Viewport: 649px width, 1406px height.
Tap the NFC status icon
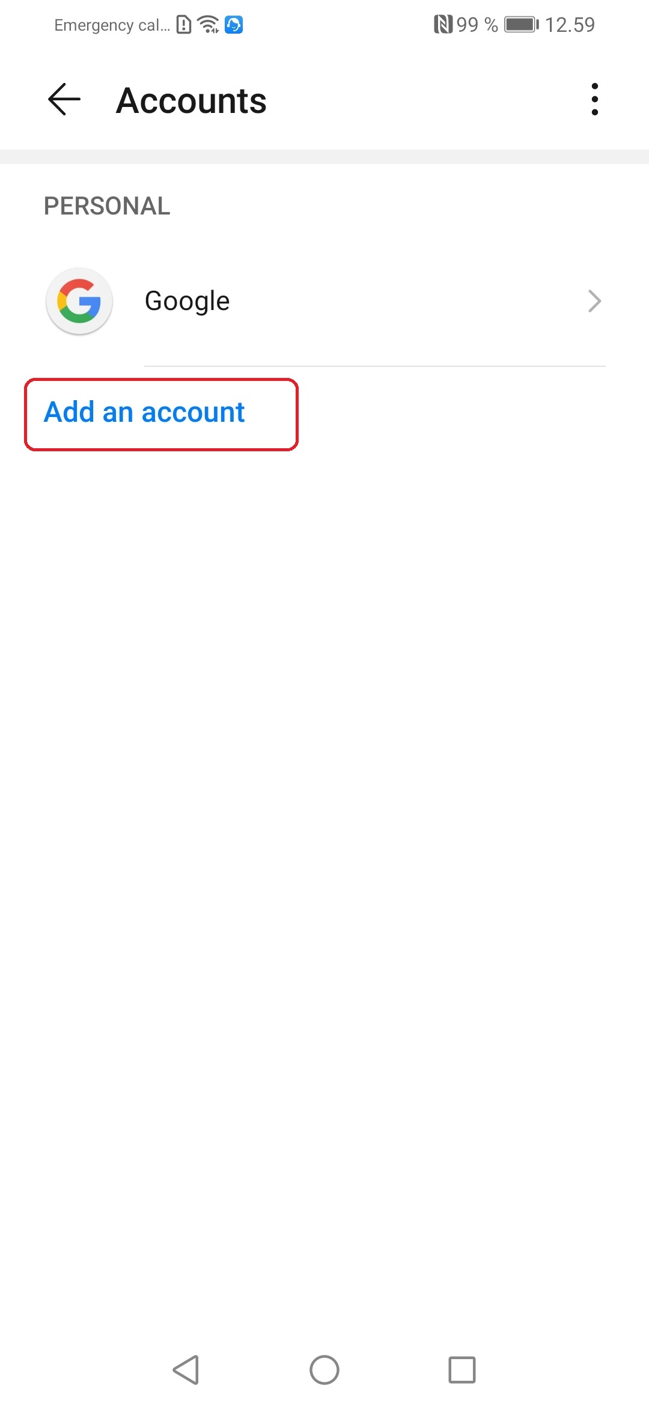pyautogui.click(x=443, y=25)
